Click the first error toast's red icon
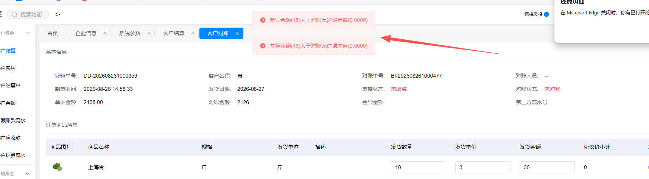The width and height of the screenshot is (649, 179). click(263, 20)
